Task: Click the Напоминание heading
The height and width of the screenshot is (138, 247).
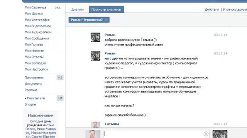Action: tap(41, 115)
